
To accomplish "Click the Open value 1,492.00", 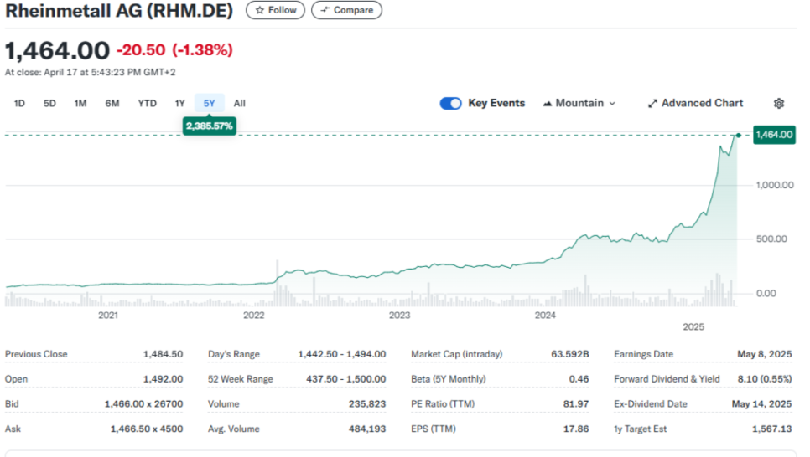I will pyautogui.click(x=163, y=378).
